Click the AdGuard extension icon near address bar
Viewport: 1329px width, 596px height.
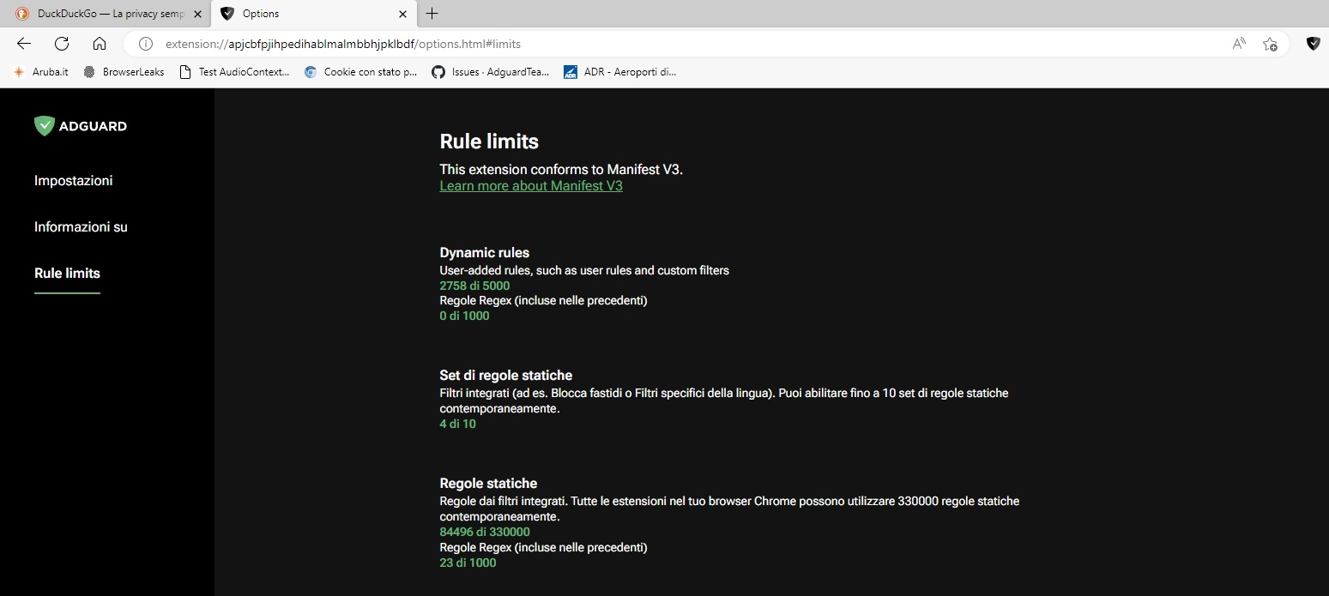point(1313,44)
